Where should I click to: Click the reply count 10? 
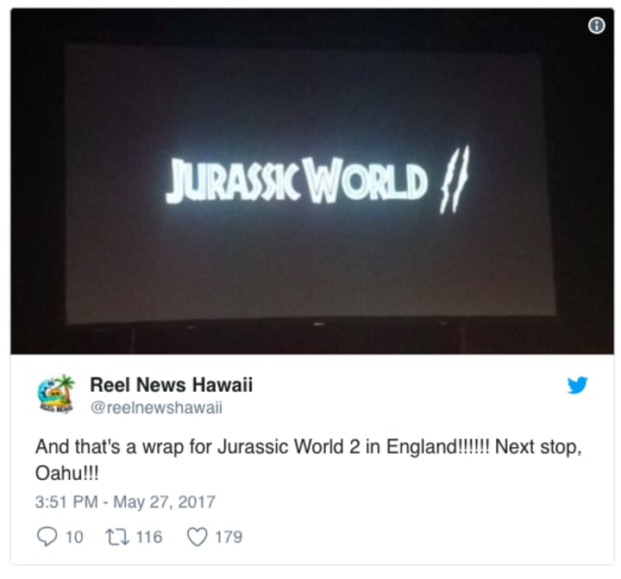74,537
